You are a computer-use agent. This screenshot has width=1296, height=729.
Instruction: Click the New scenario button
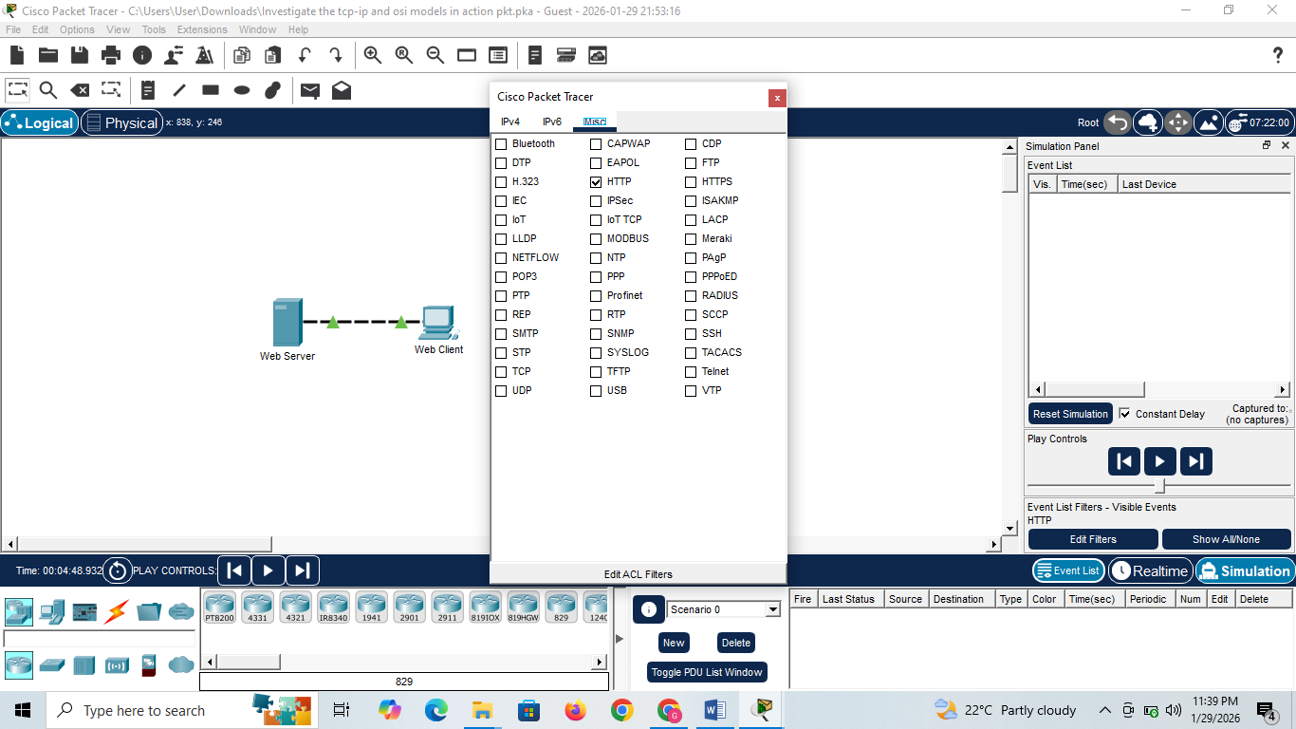tap(674, 643)
